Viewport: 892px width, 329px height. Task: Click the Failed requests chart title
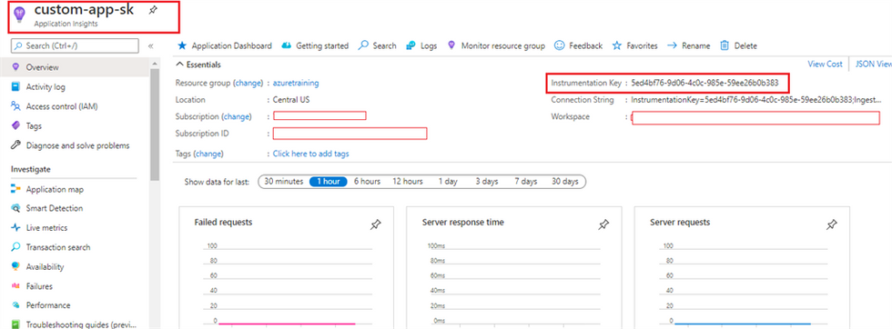tap(224, 222)
